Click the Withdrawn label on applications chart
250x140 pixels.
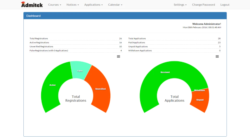[199, 90]
